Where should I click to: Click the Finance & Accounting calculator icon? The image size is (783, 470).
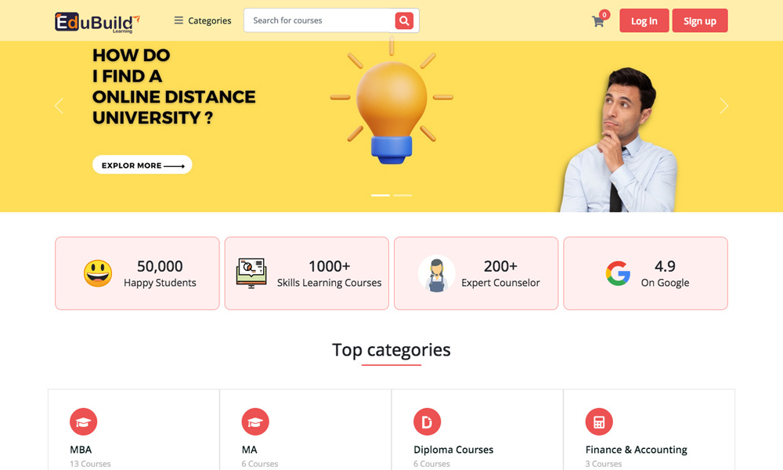[599, 421]
